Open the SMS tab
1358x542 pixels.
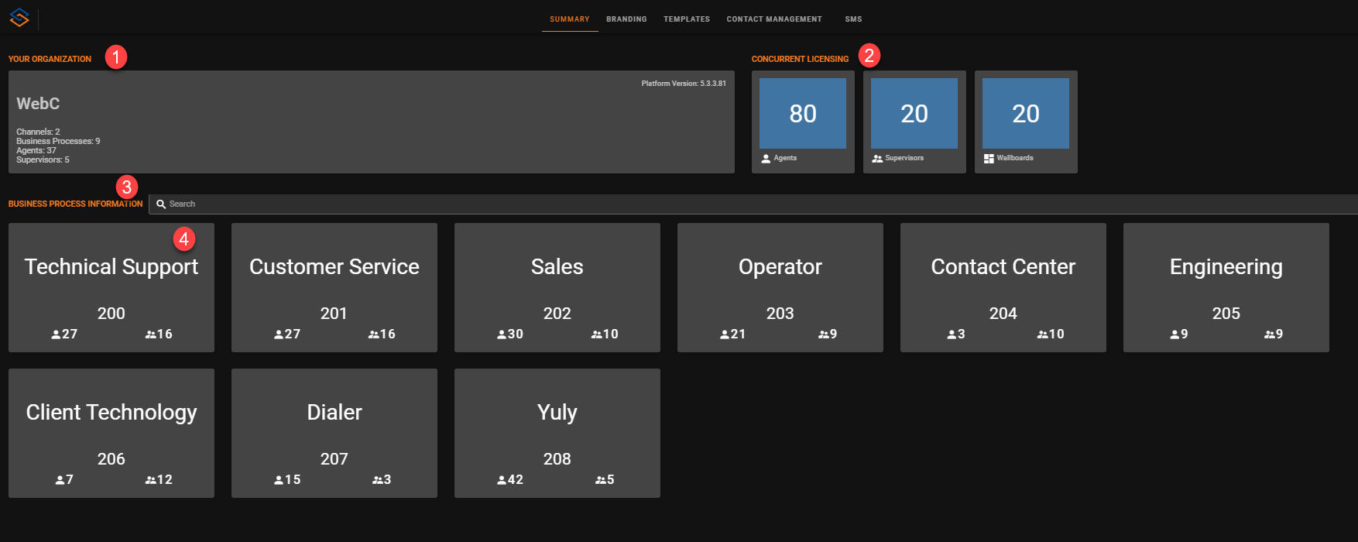coord(853,19)
